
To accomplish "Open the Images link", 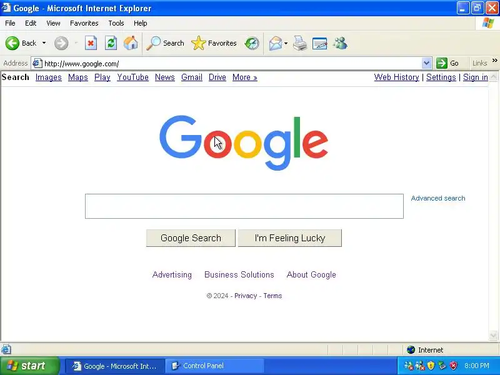I will (x=49, y=77).
